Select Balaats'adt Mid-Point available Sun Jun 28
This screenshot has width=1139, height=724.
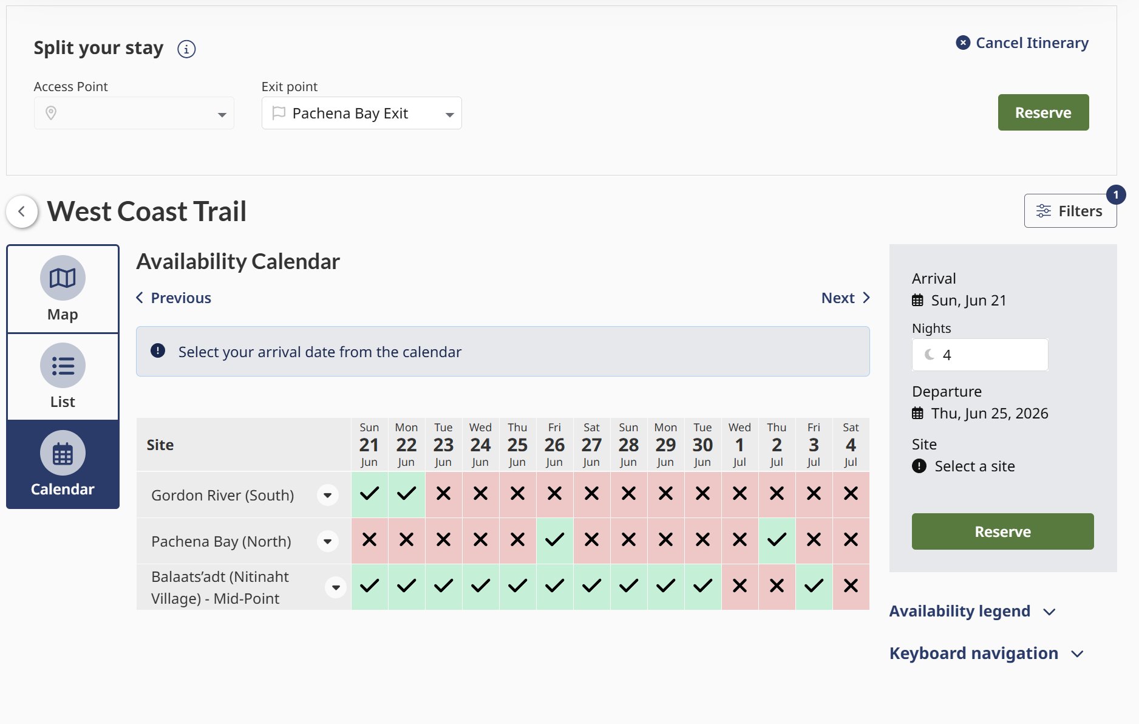tap(628, 587)
